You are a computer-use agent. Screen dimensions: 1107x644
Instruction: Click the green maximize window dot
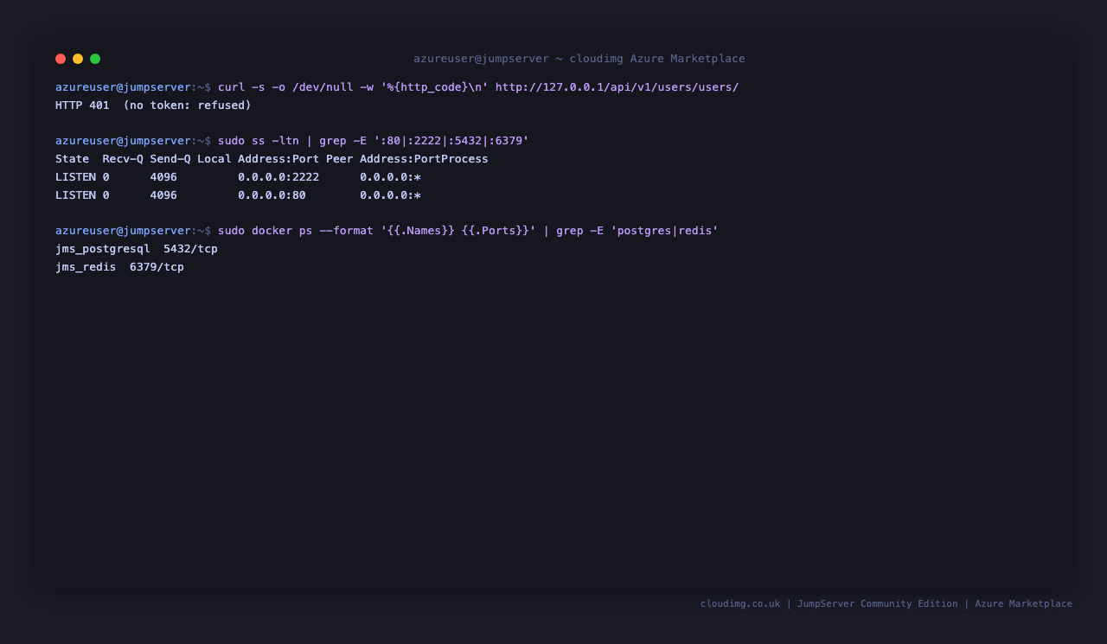[x=95, y=59]
